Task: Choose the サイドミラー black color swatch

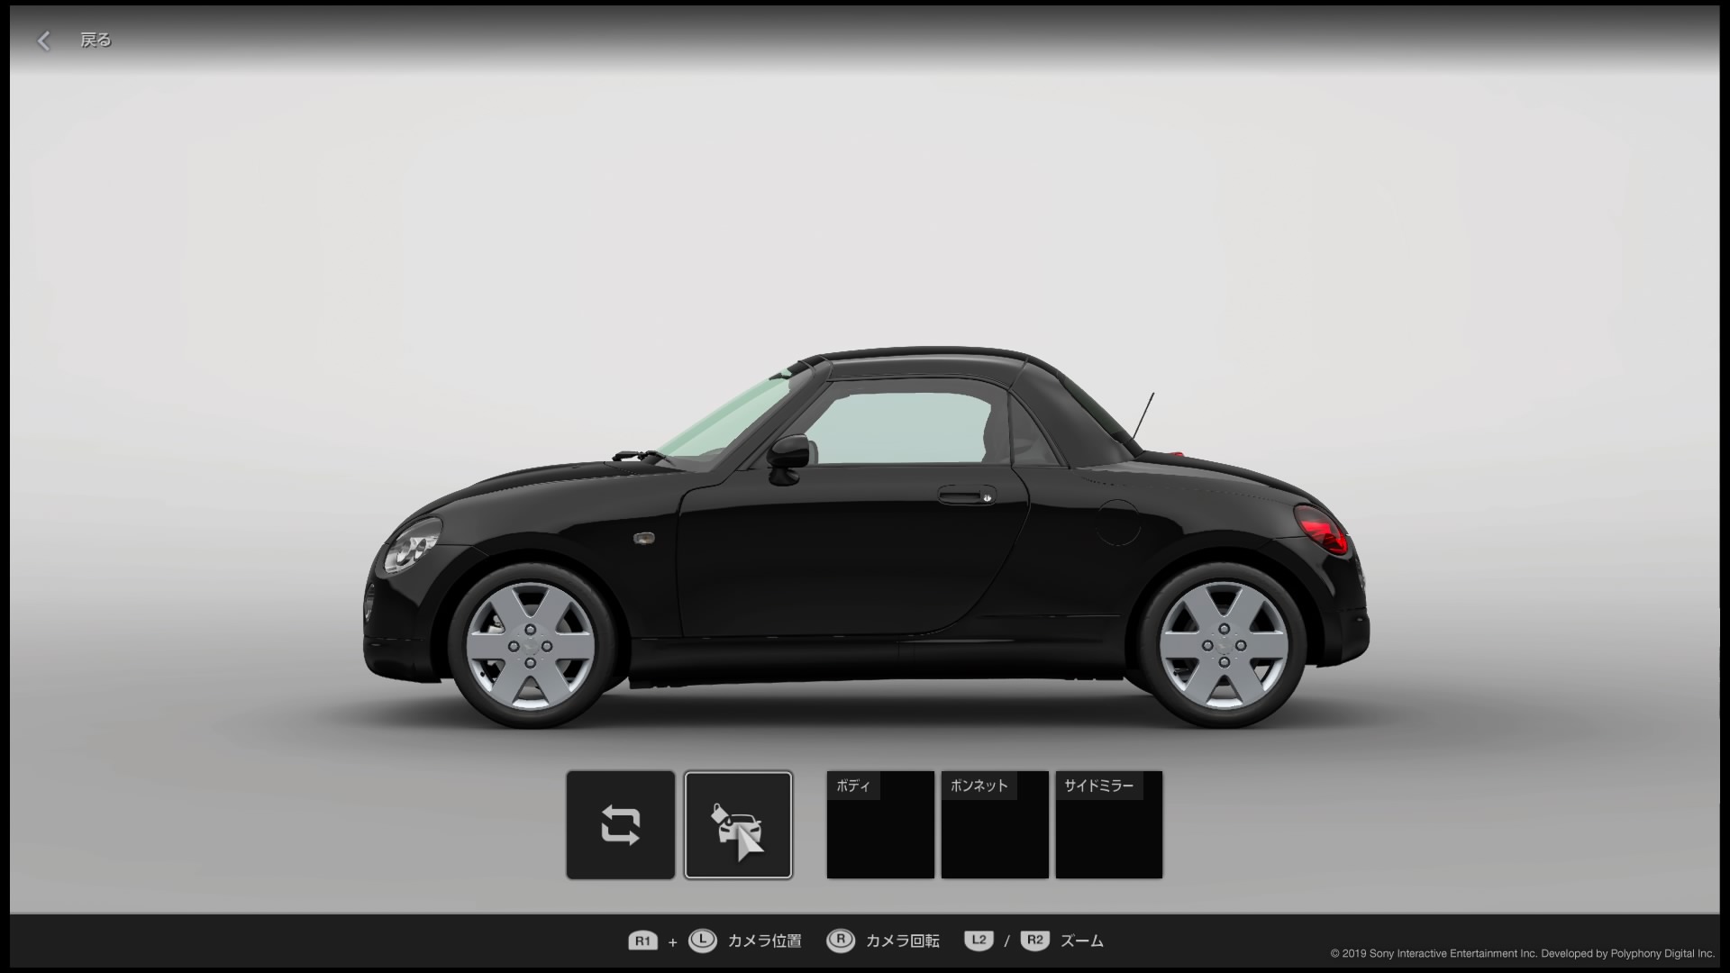Action: coord(1109,824)
